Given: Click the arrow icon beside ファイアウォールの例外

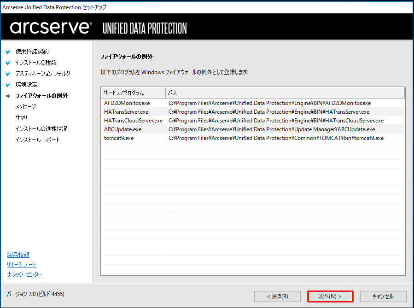Looking at the screenshot, I should (x=8, y=96).
